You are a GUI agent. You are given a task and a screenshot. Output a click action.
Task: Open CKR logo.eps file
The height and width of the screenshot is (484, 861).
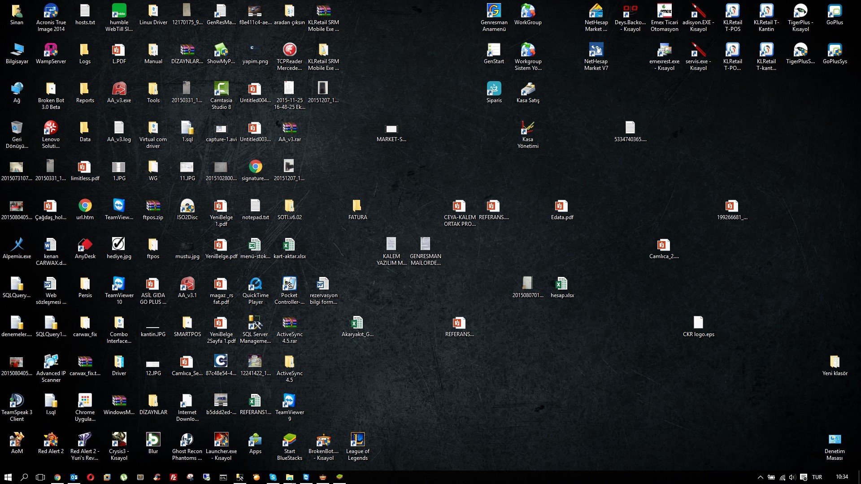click(x=698, y=326)
